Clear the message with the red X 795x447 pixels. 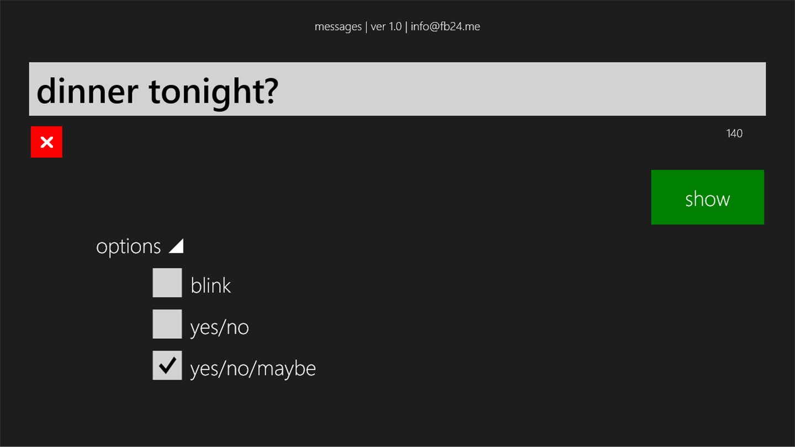click(x=46, y=142)
